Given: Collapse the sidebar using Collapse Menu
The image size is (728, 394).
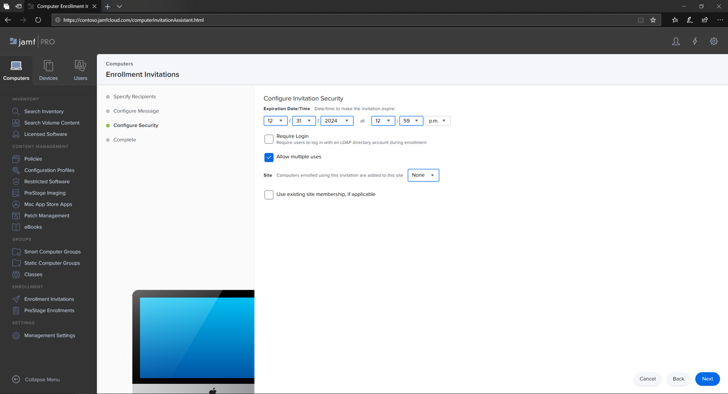Looking at the screenshot, I should [36, 380].
